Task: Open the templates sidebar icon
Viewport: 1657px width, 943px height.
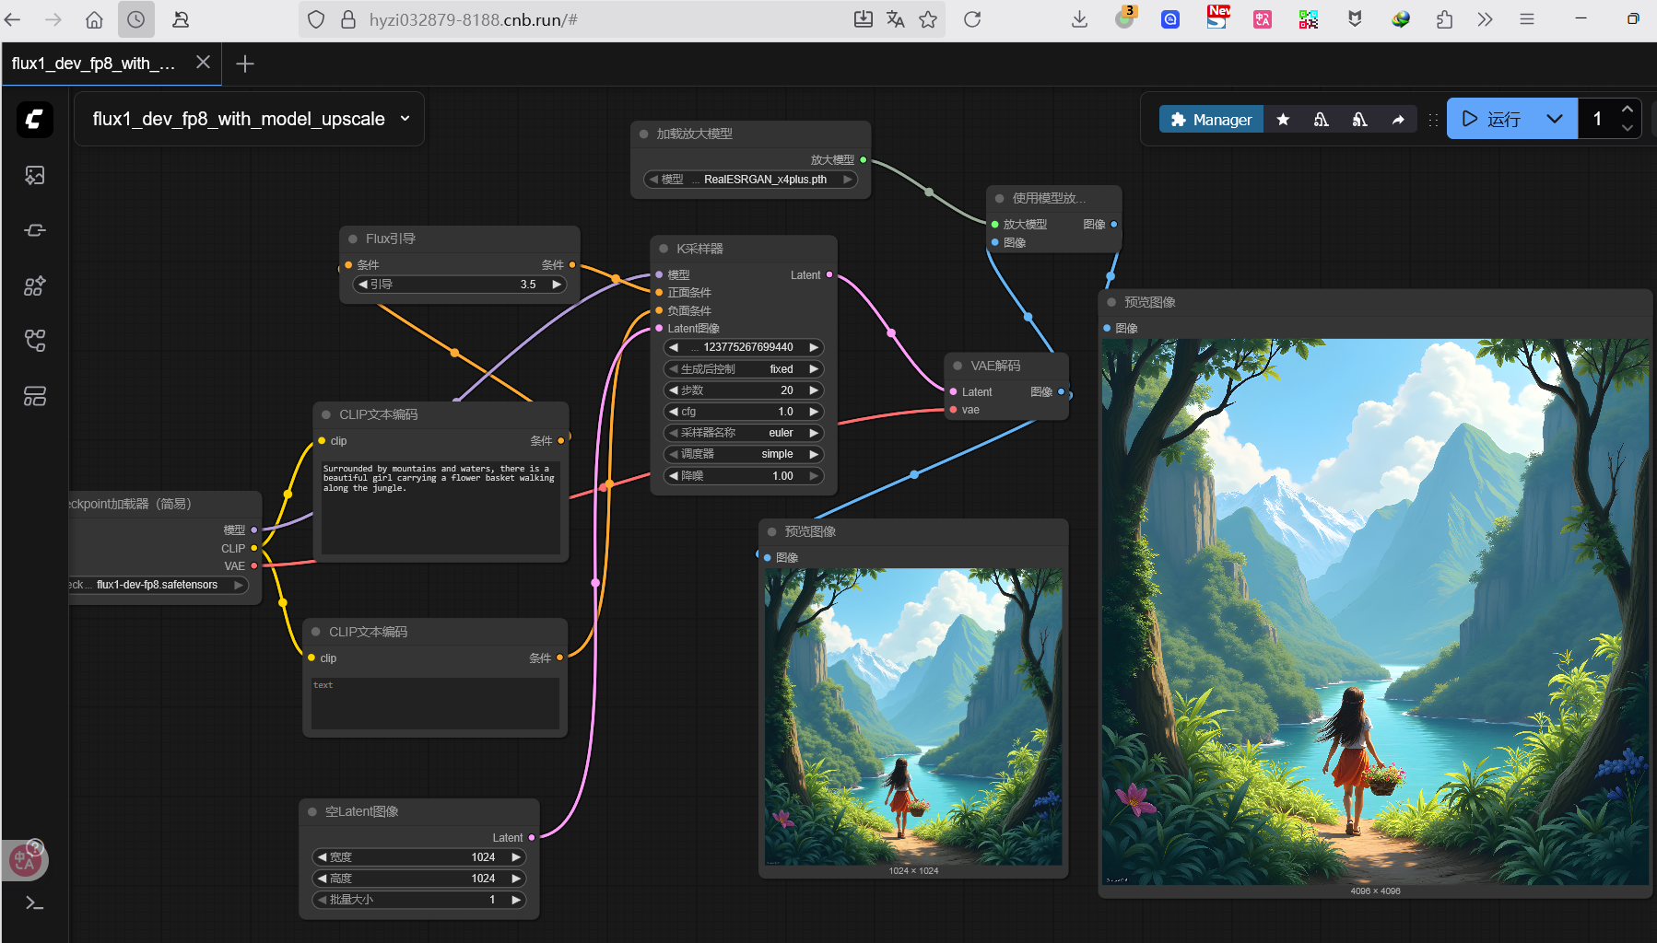Action: pyautogui.click(x=34, y=396)
